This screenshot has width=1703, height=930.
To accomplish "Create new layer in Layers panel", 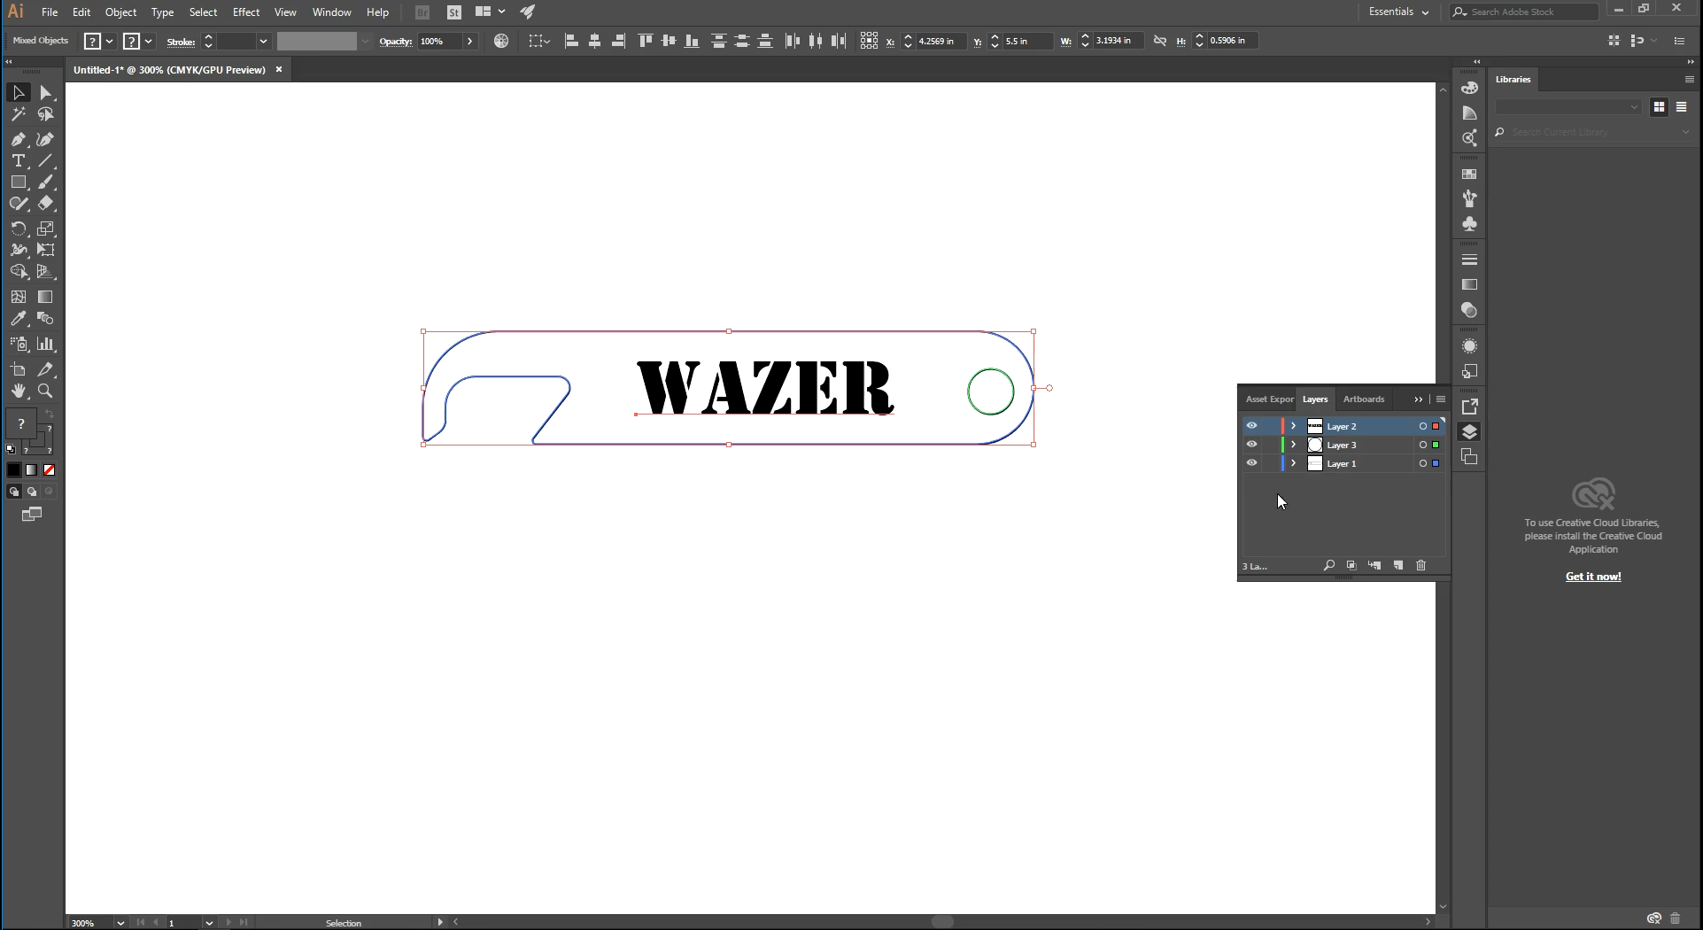I will [1398, 565].
